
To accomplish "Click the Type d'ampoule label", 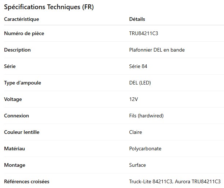I will [x=22, y=83].
